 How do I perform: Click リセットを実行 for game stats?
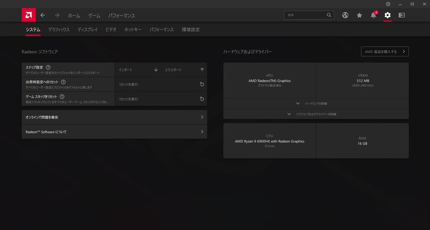(161, 99)
